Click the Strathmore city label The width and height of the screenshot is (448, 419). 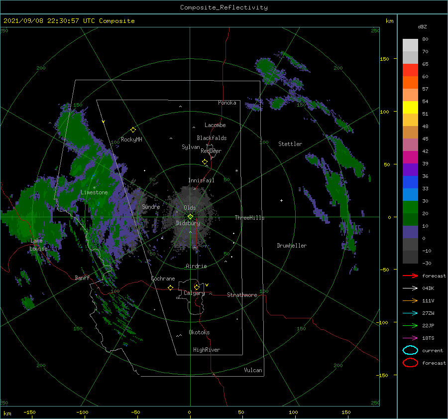click(x=242, y=295)
